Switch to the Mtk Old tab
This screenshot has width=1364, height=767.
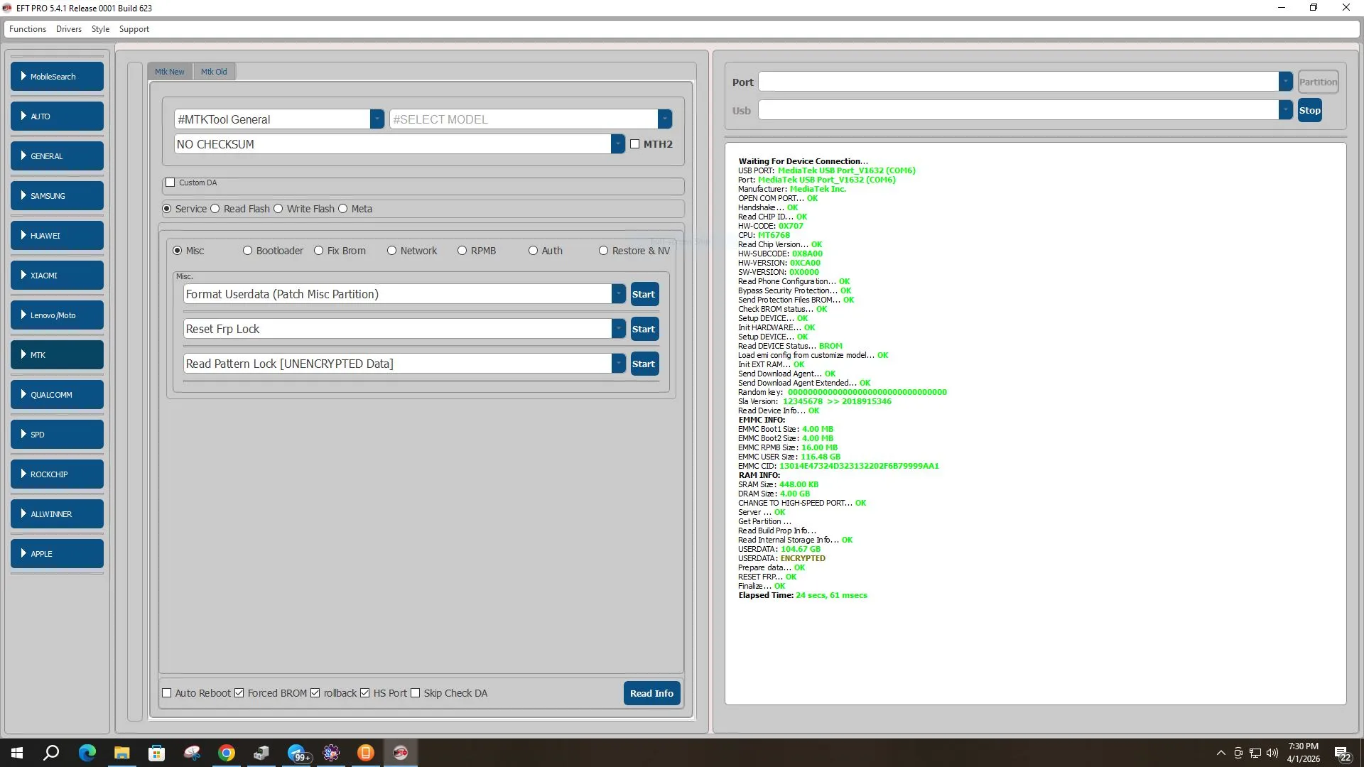pos(214,72)
